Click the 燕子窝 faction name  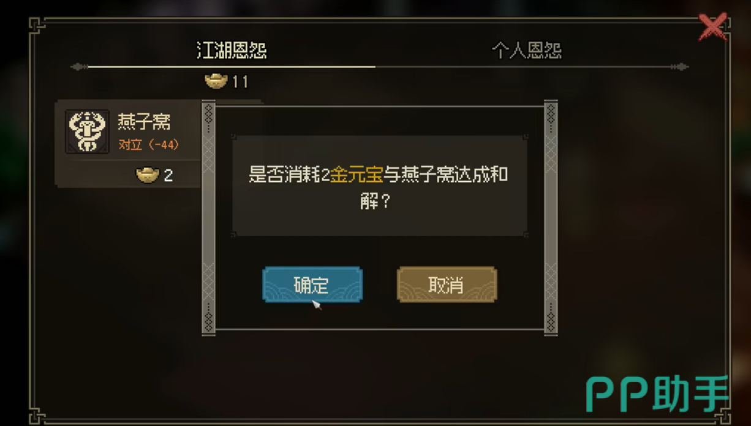(x=144, y=122)
